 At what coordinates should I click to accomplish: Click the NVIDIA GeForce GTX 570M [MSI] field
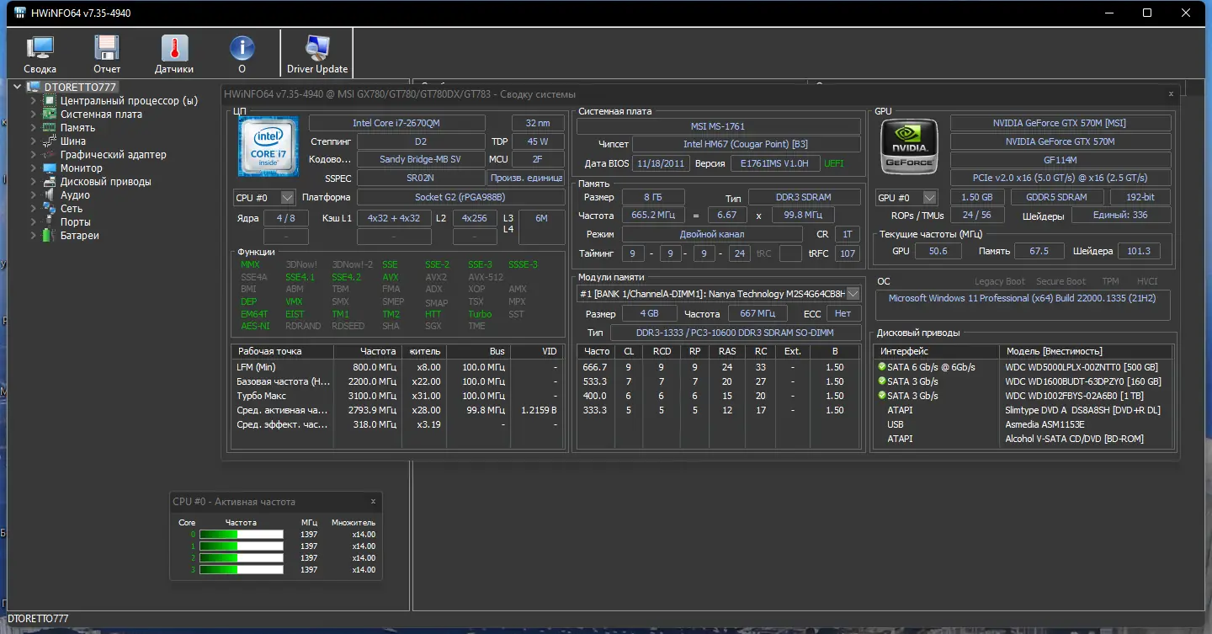1060,123
